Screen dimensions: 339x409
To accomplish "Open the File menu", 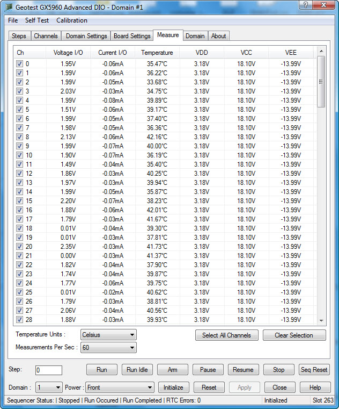I will tap(13, 20).
